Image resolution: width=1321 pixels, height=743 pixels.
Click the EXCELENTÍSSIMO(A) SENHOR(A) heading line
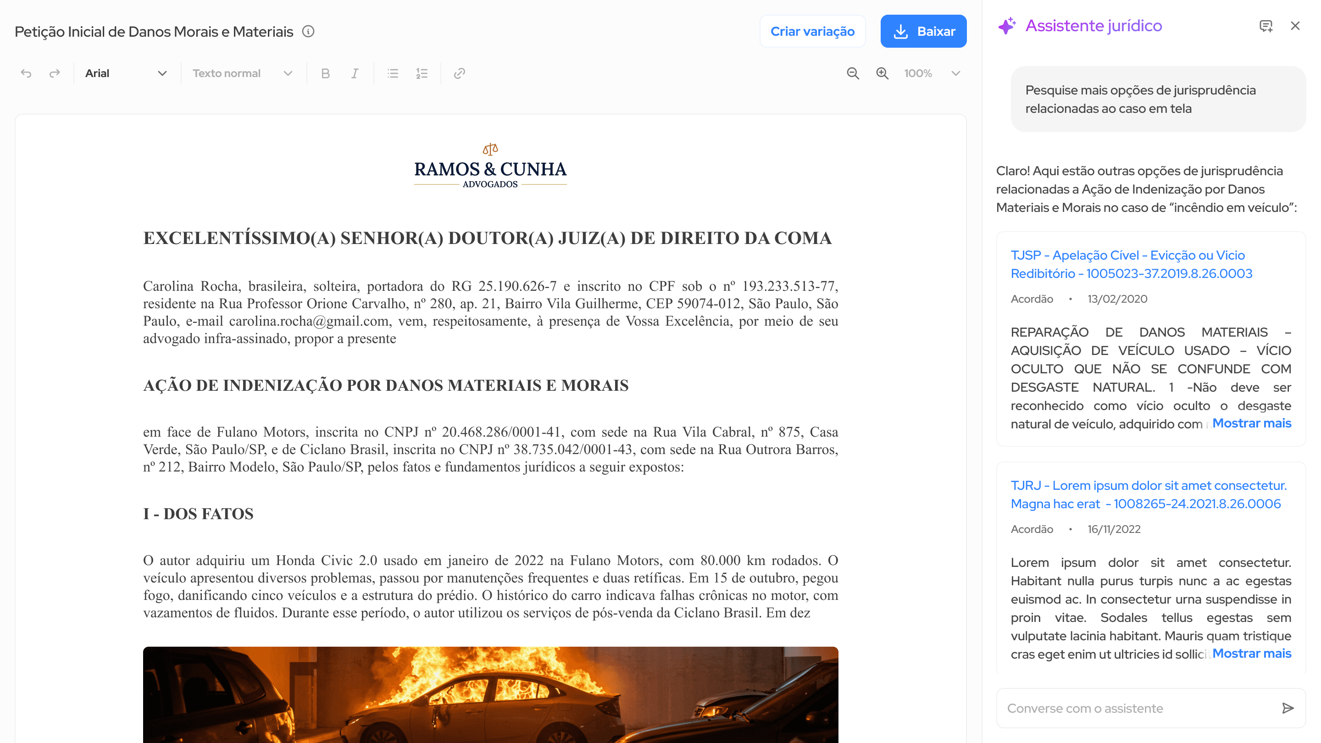pyautogui.click(x=487, y=238)
